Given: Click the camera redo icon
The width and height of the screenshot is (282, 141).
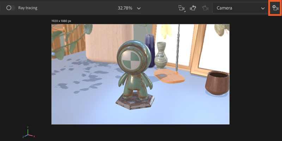Looking at the screenshot, I should [x=205, y=8].
